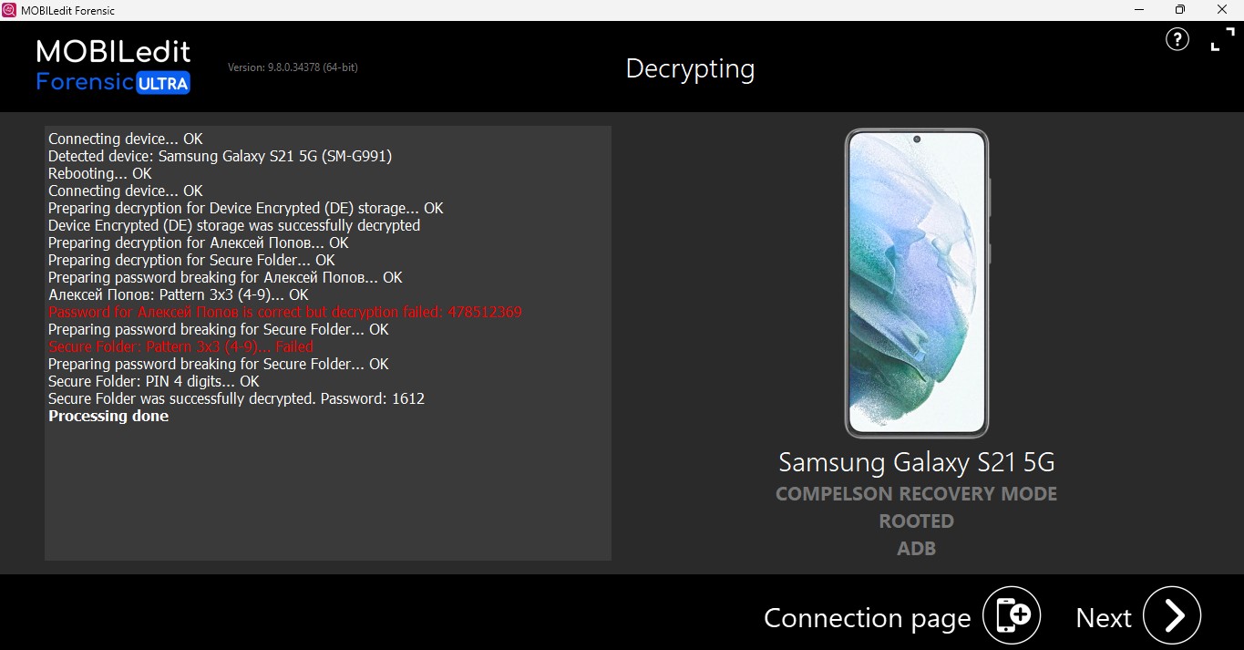Click the "Next" text label
Screen dimensions: 1244x650
pyautogui.click(x=1104, y=618)
